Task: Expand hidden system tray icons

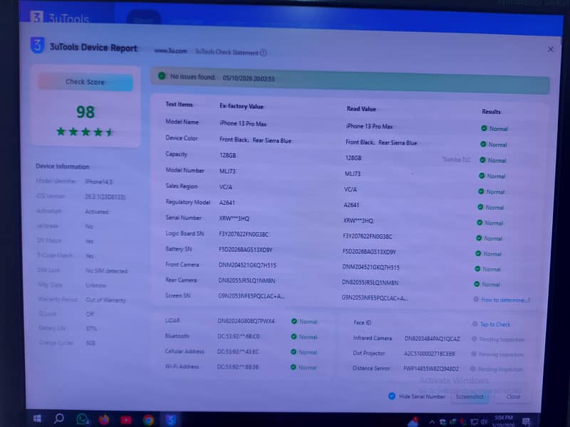Action: tap(432, 422)
